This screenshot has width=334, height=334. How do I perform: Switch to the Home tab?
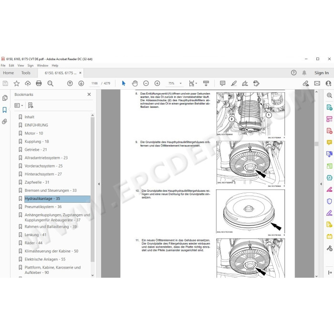coord(8,73)
